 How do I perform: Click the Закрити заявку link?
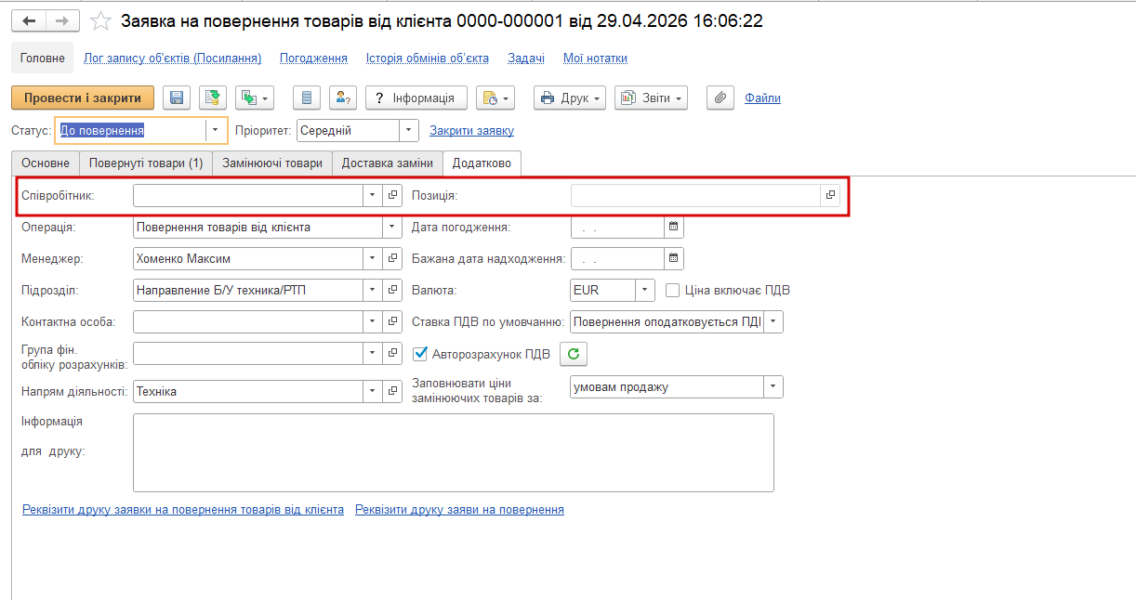(471, 131)
